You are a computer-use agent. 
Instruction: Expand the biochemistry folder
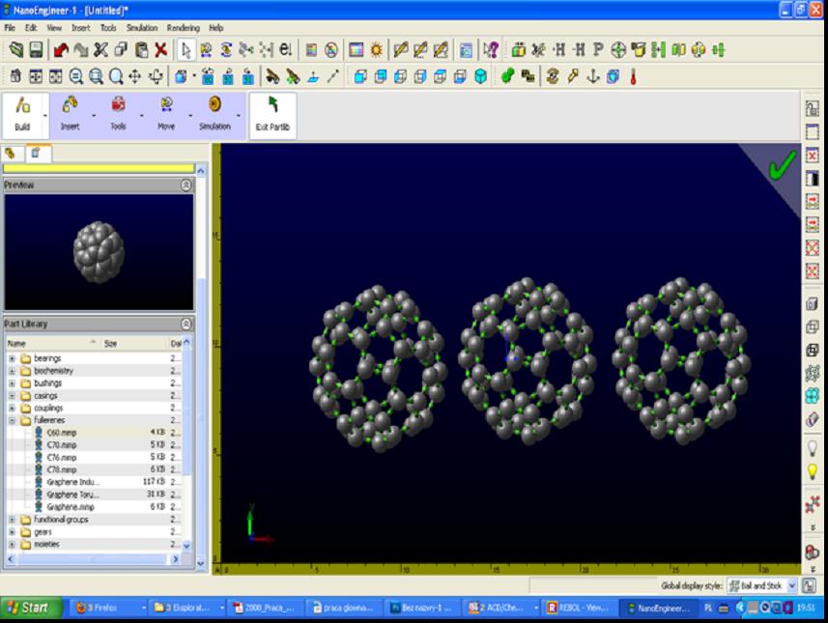[12, 371]
